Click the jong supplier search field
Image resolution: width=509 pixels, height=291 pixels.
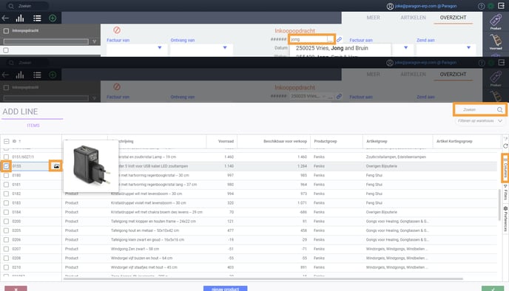pos(309,40)
